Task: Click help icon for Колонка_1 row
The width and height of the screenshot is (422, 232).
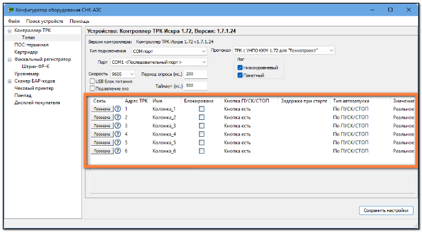Action: [x=118, y=108]
